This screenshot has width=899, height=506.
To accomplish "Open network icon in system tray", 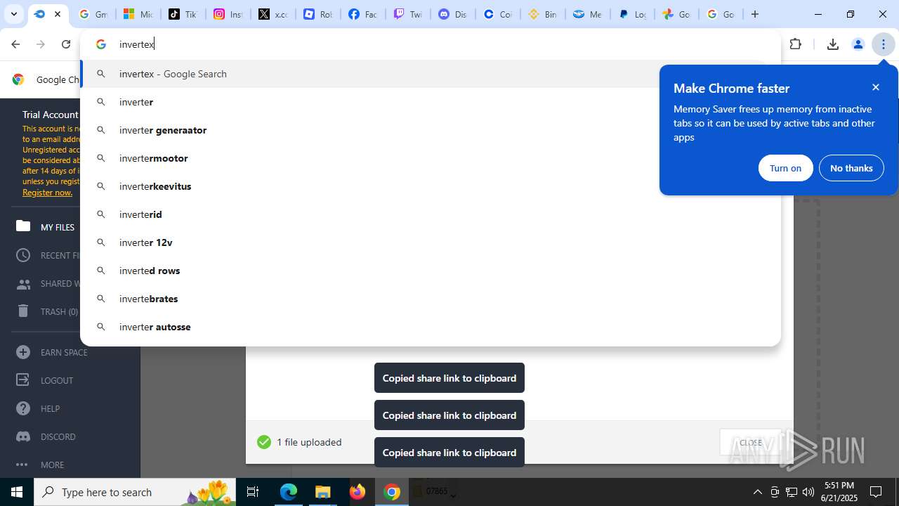I will (x=792, y=492).
